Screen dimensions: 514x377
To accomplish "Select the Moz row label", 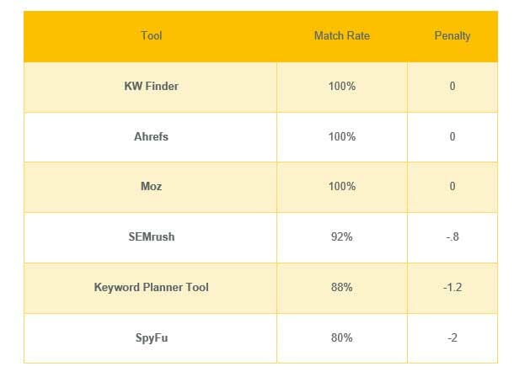I will [x=151, y=187].
